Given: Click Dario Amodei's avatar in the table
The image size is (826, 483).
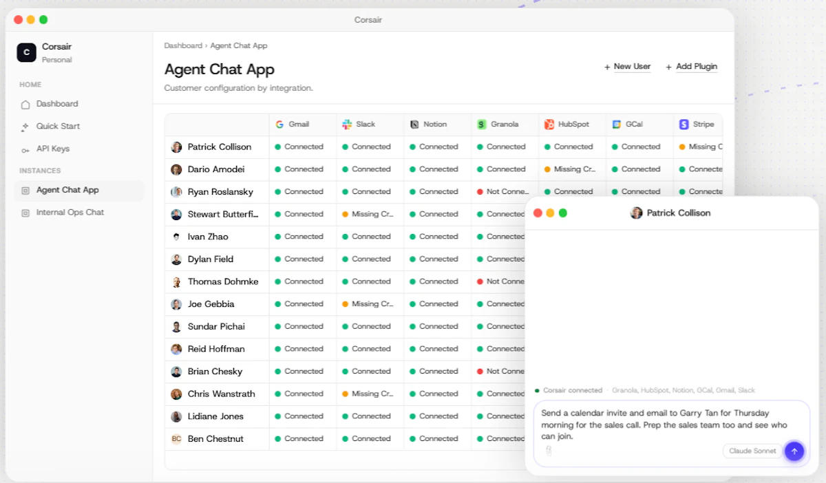Looking at the screenshot, I should pos(177,169).
